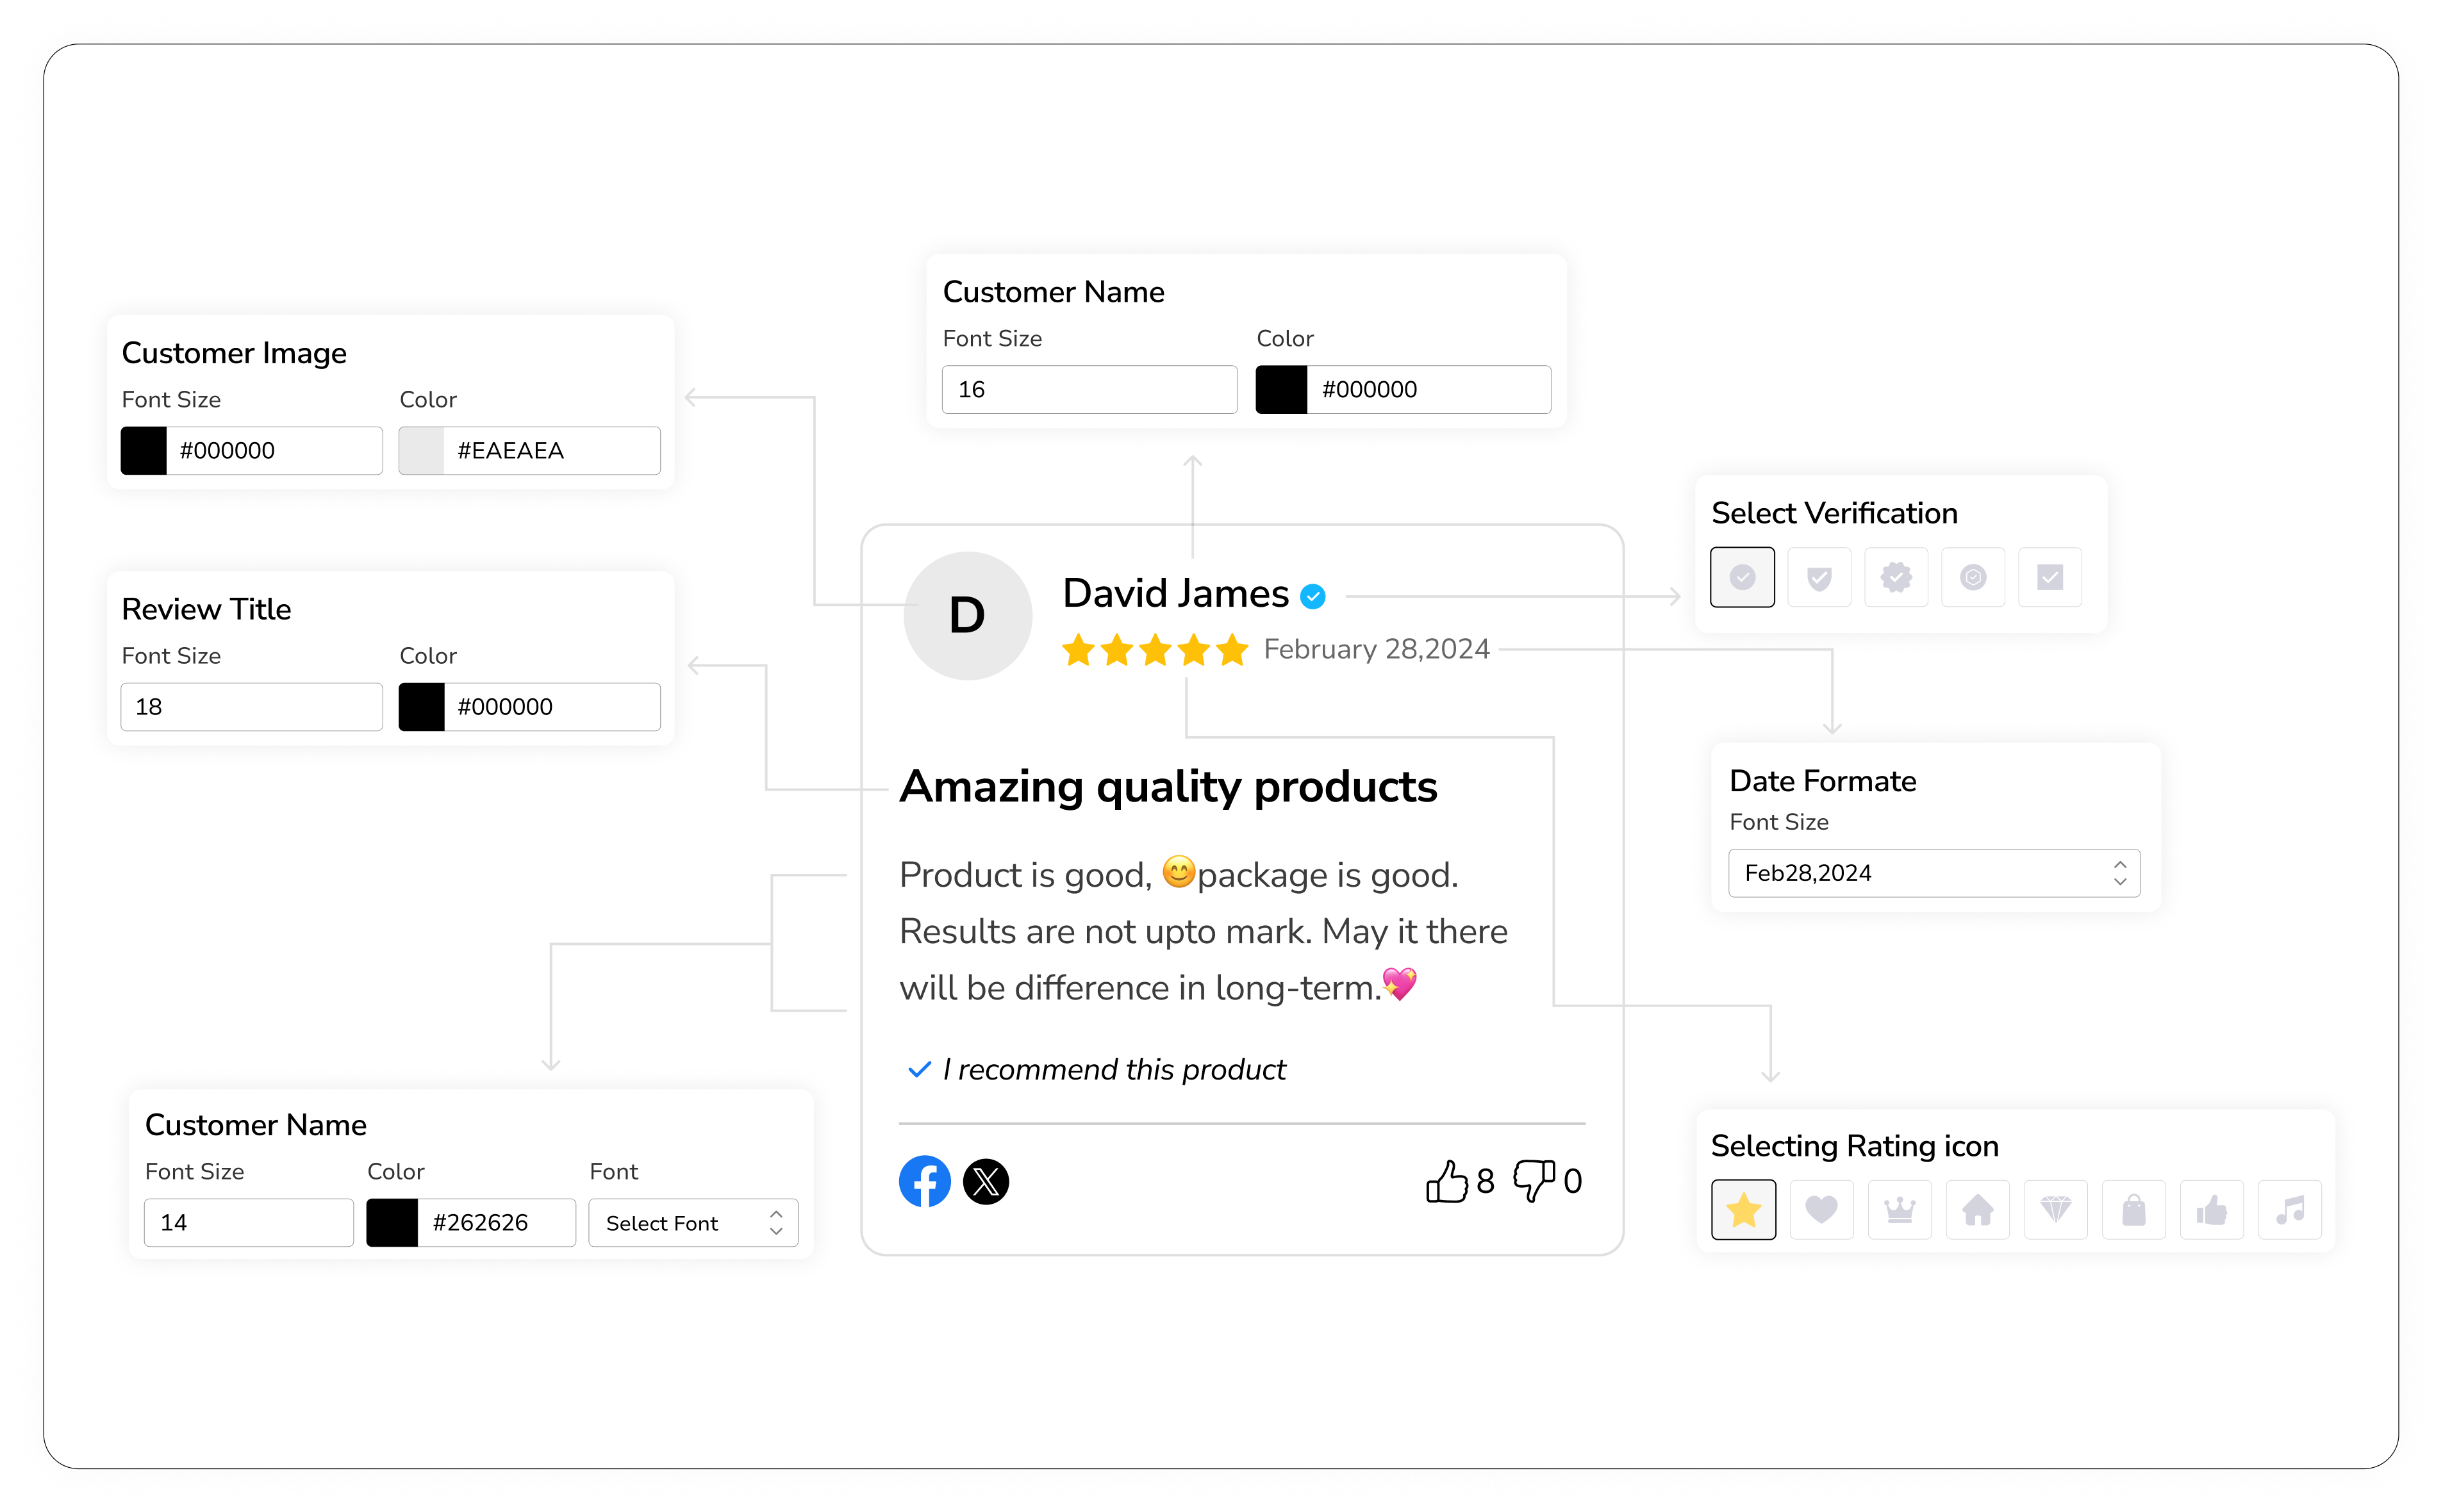The width and height of the screenshot is (2443, 1512).
Task: Share the review on X
Action: 986,1182
